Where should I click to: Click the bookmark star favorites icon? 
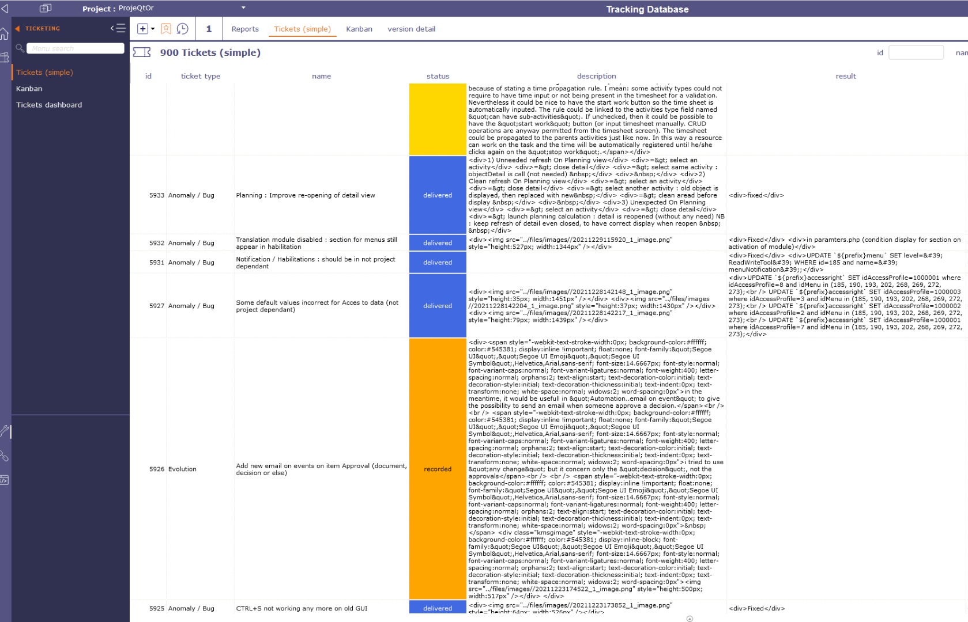pos(166,29)
